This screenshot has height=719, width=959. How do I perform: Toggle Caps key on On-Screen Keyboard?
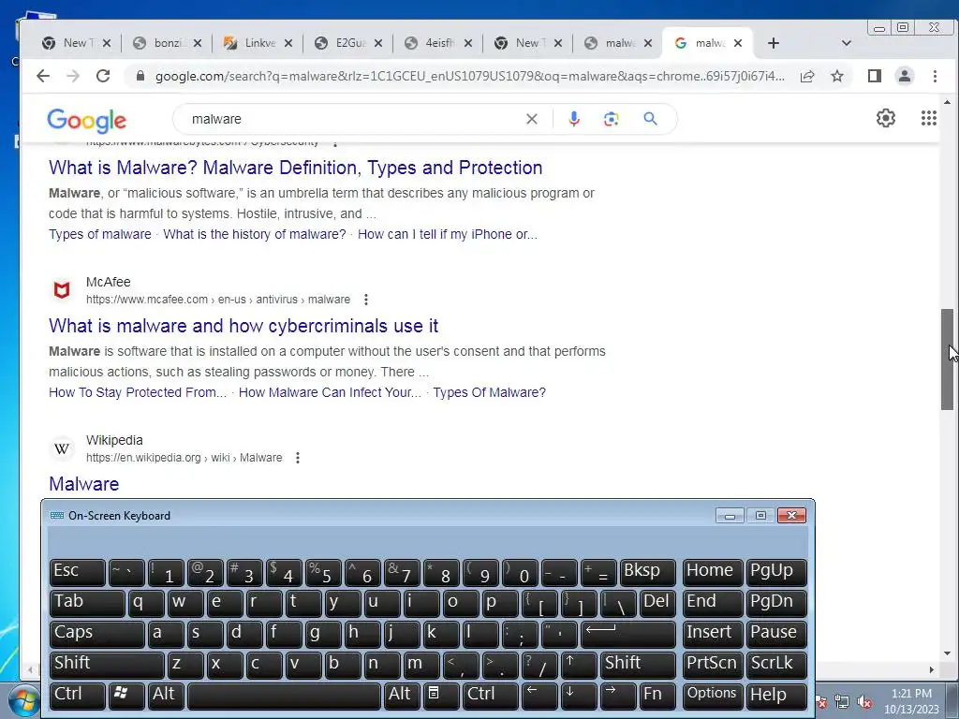[97, 634]
